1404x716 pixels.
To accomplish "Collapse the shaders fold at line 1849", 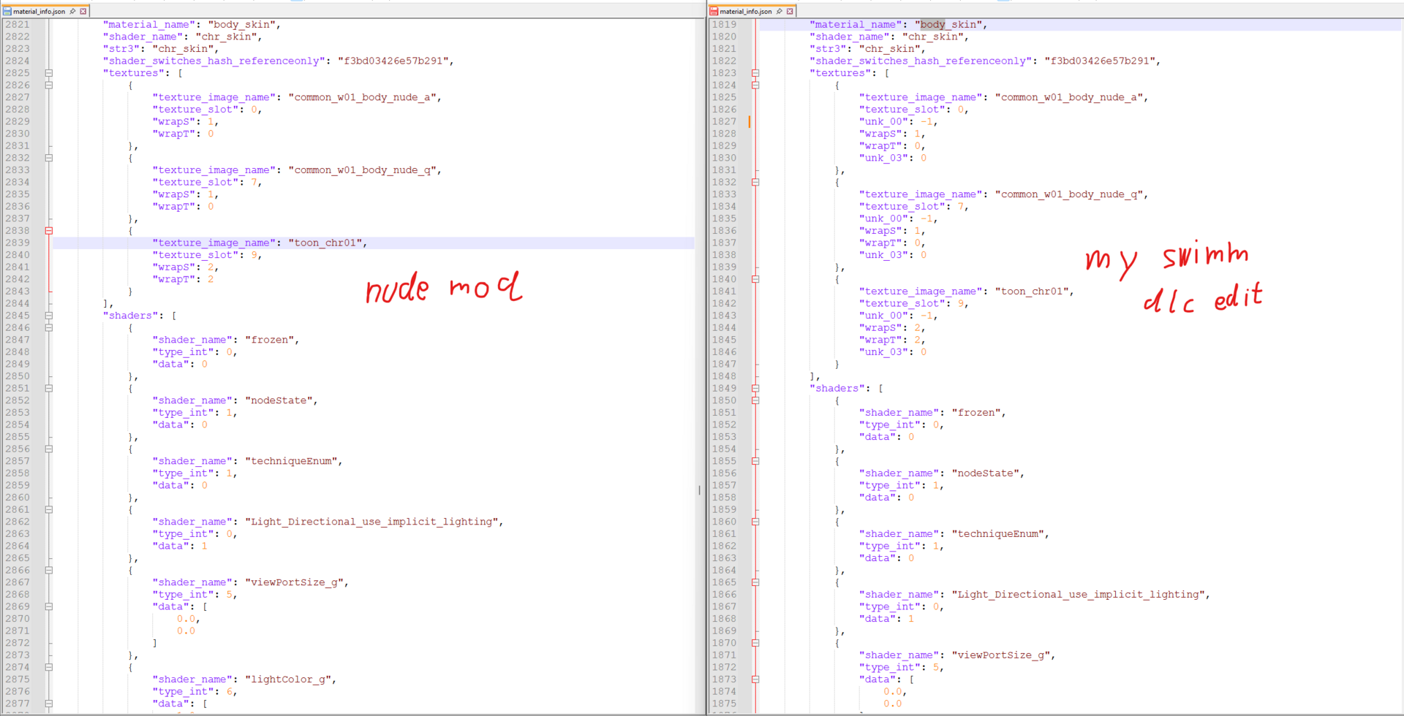I will point(755,389).
